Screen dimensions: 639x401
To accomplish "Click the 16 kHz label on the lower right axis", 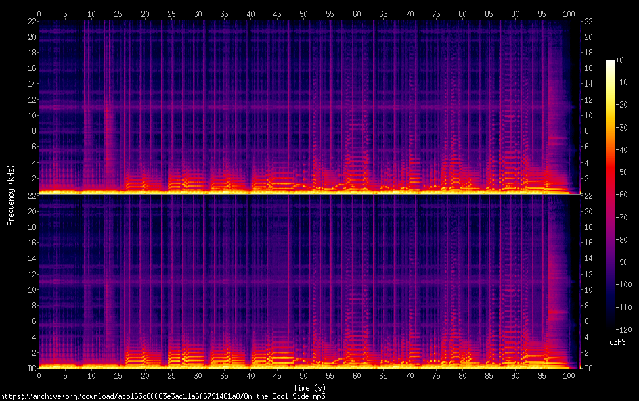I will [588, 242].
